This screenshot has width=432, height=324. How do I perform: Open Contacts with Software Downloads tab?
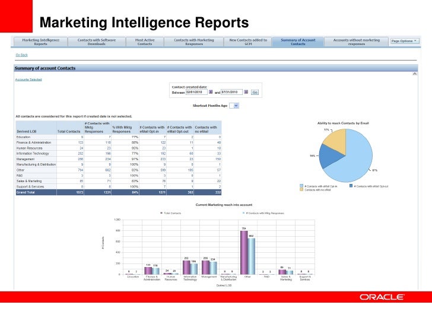[x=97, y=42]
